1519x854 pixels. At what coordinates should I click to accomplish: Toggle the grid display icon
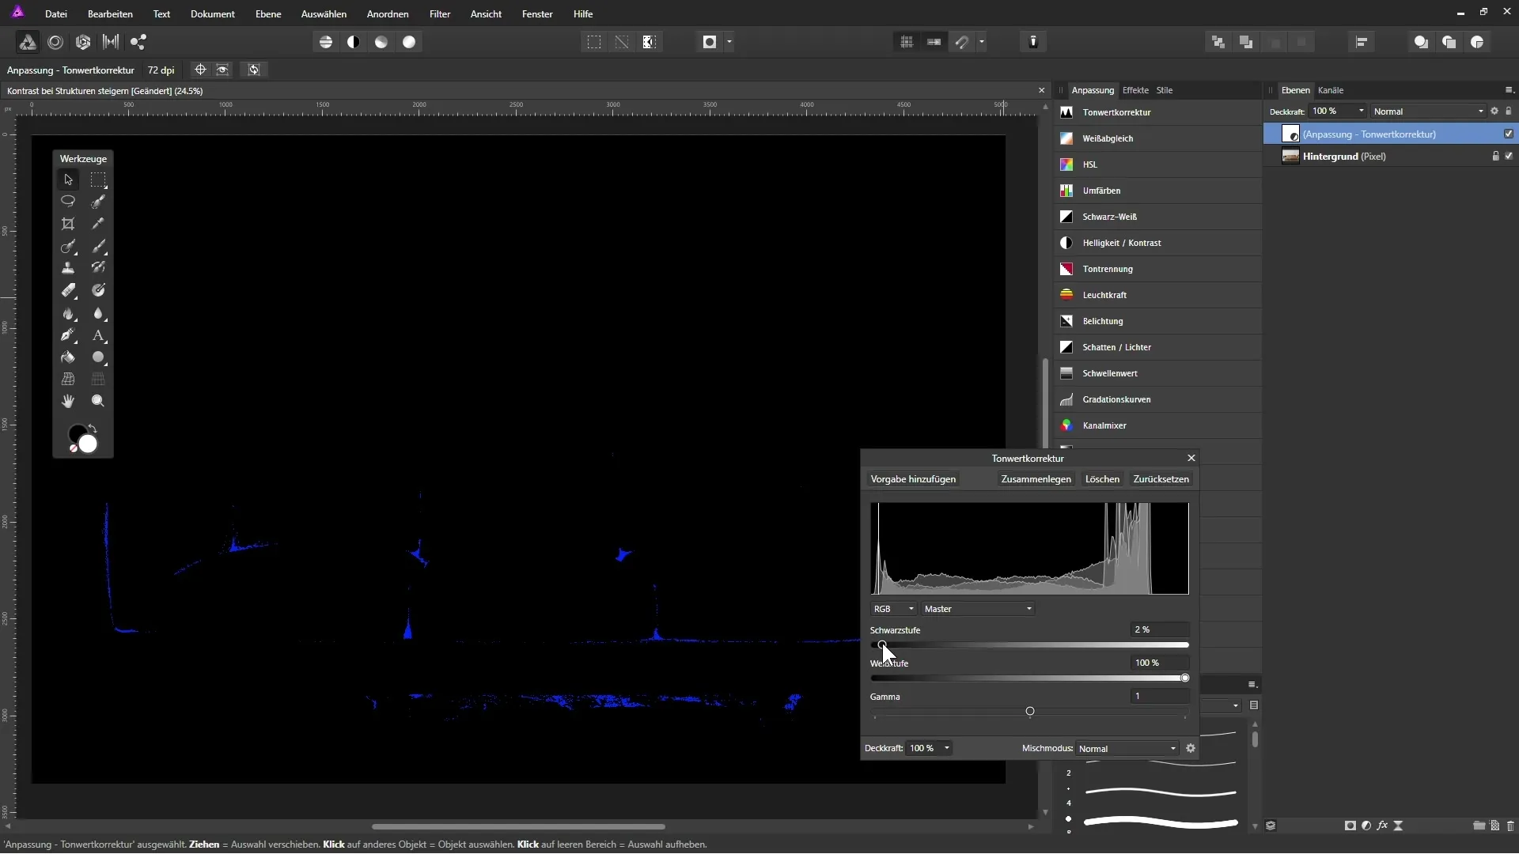coord(907,42)
